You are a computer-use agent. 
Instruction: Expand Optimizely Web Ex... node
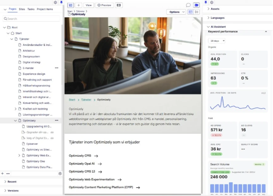19,155
